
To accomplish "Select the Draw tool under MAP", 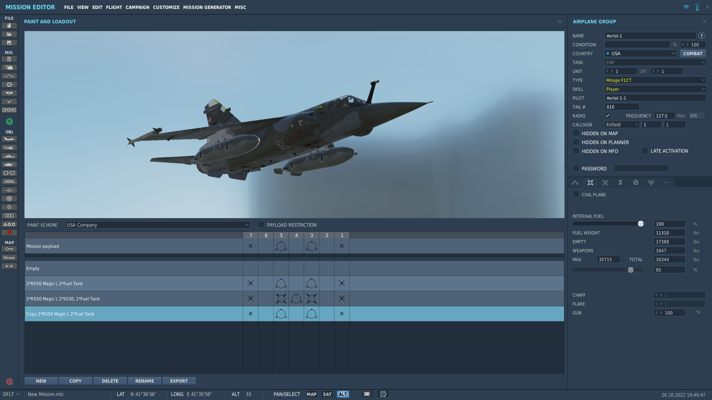I will tap(9, 257).
